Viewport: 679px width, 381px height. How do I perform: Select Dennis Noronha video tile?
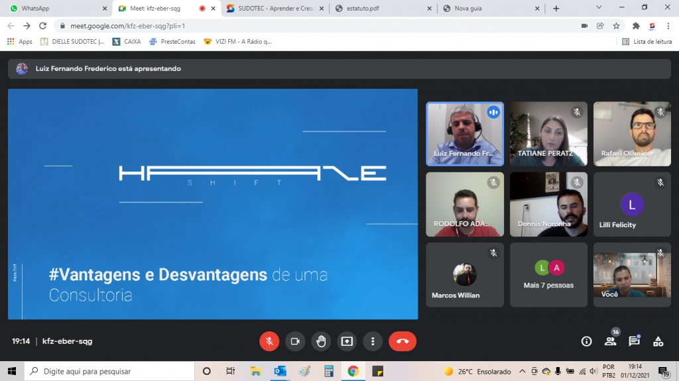tap(548, 204)
